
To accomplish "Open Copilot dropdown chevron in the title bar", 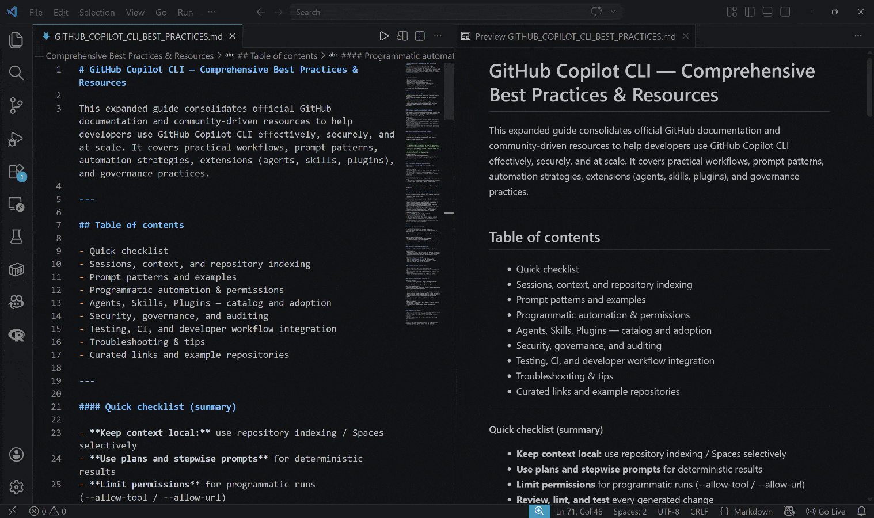I will pyautogui.click(x=613, y=12).
